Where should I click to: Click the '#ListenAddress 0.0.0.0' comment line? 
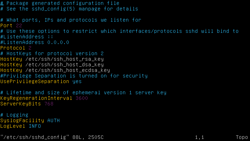point(35,42)
